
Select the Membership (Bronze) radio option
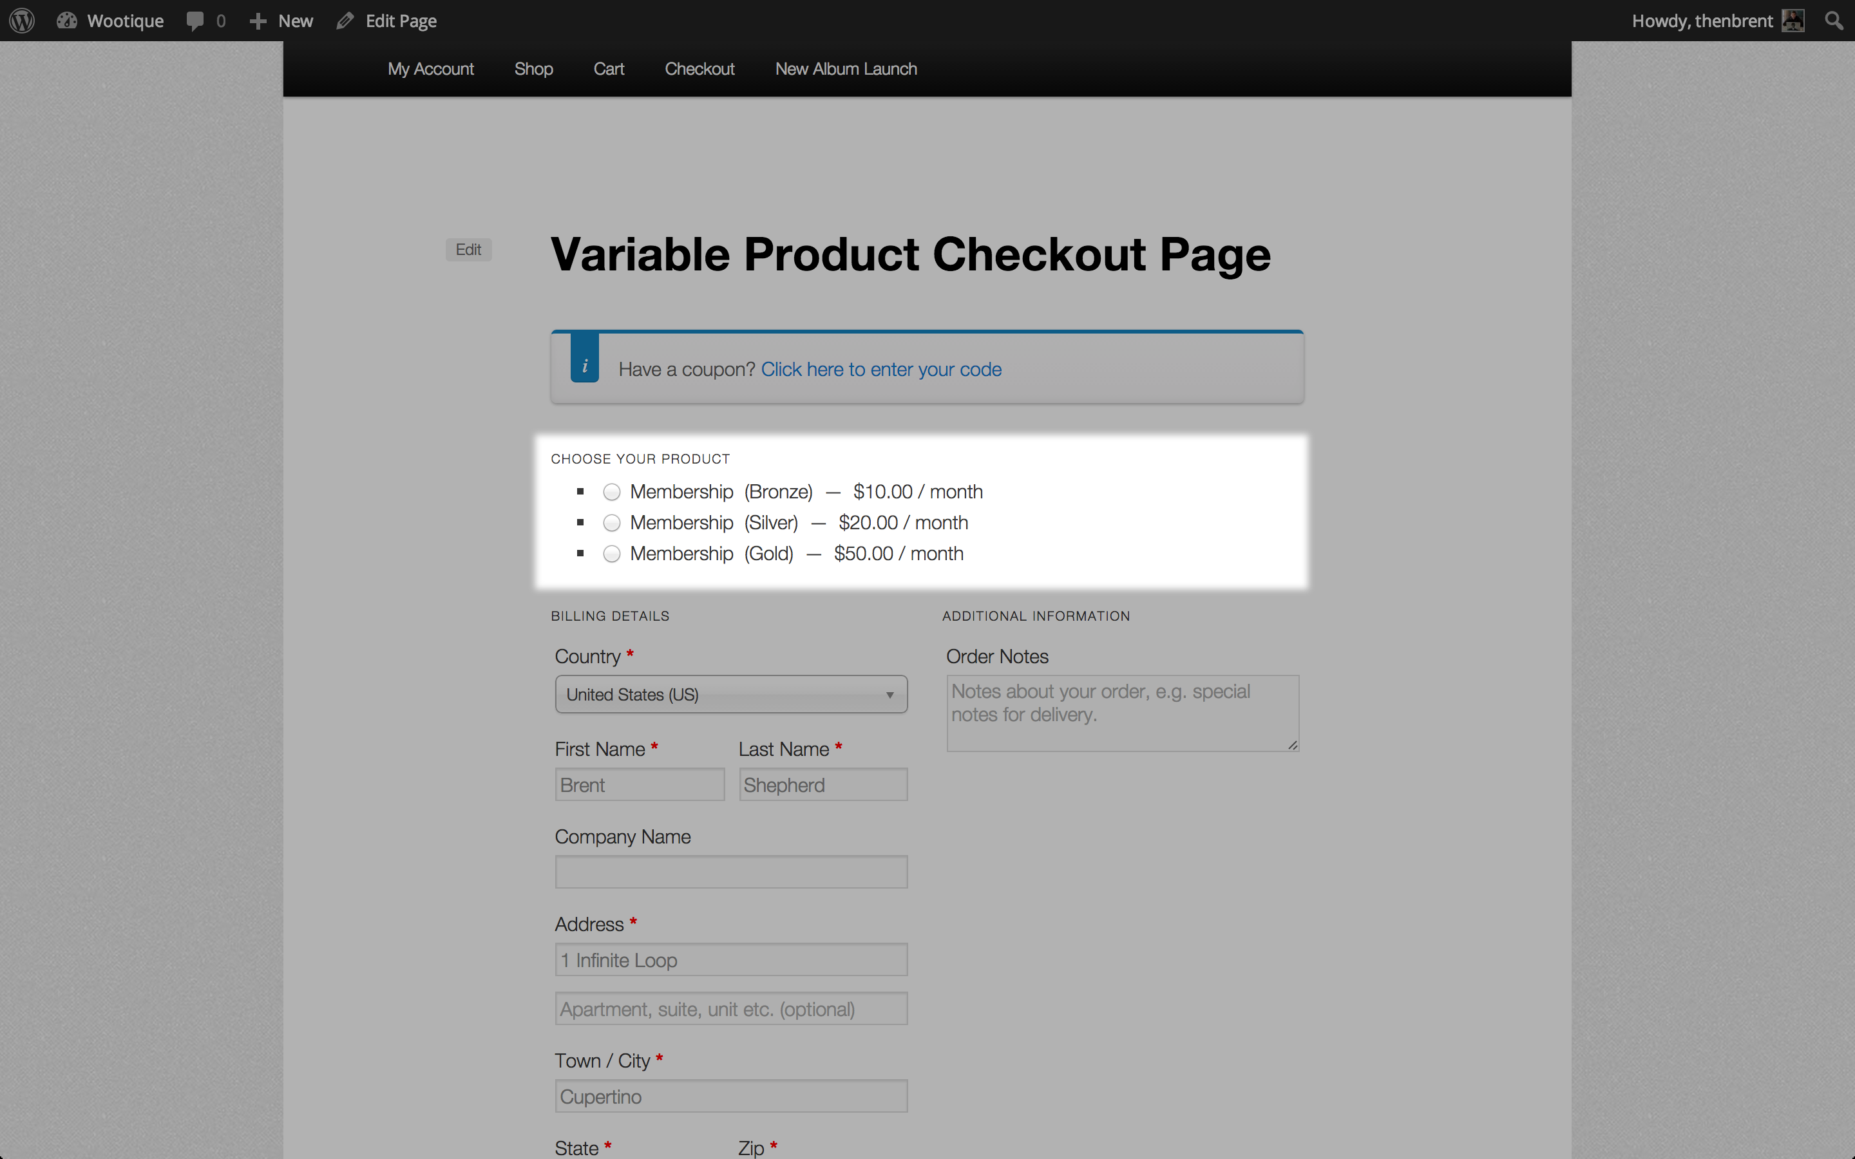tap(611, 492)
